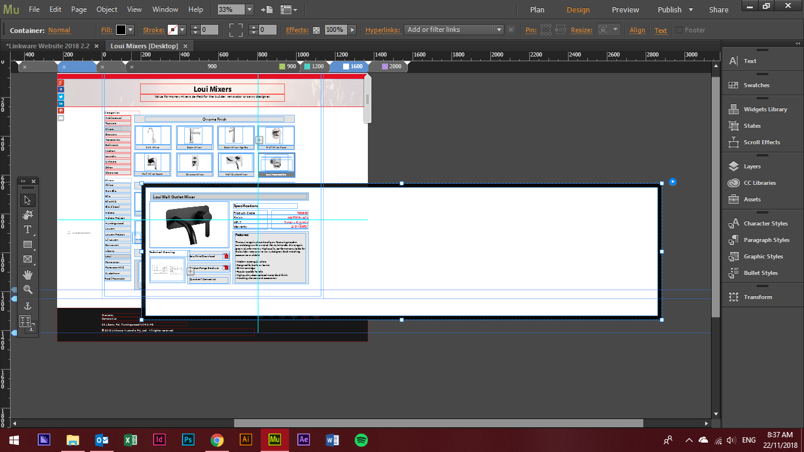Open the Publish dropdown arrow
This screenshot has height=452, width=804.
(x=690, y=10)
